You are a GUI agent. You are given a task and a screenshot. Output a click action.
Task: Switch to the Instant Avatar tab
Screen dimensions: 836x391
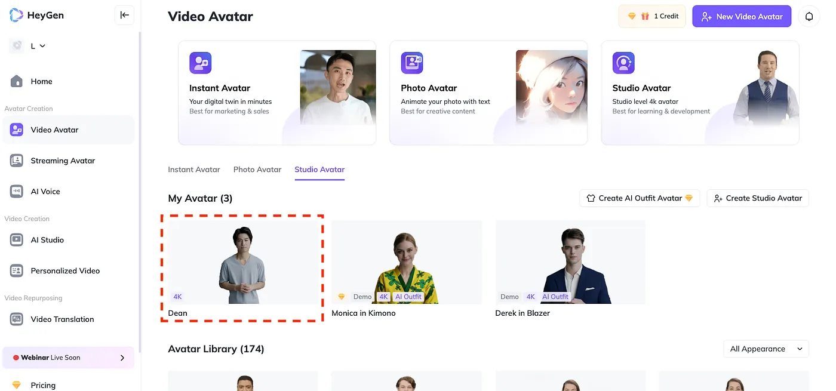click(194, 170)
